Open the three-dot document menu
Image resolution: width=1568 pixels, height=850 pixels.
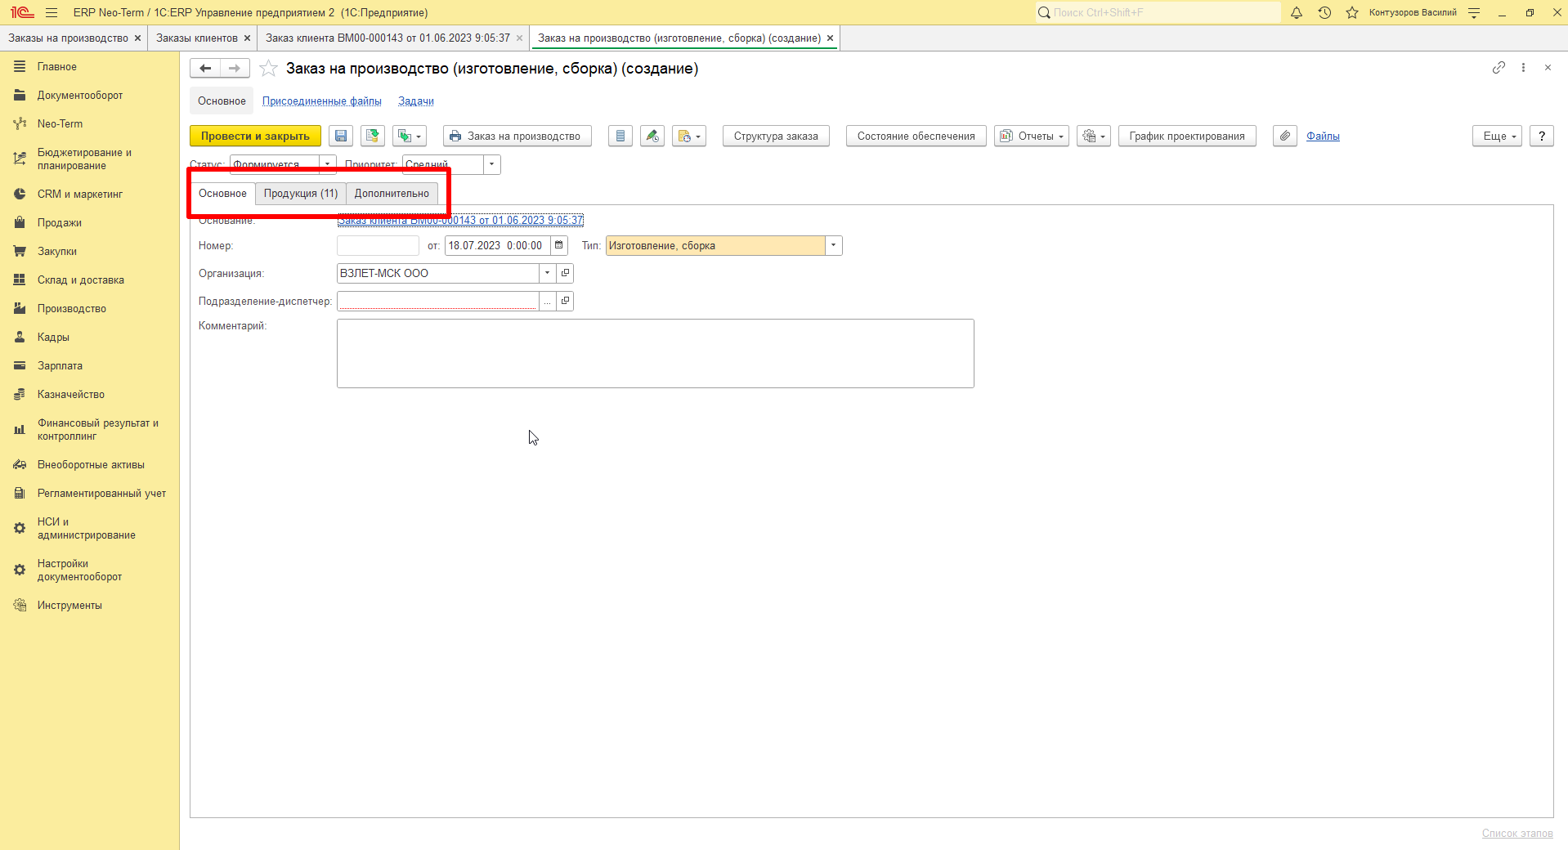click(1523, 68)
